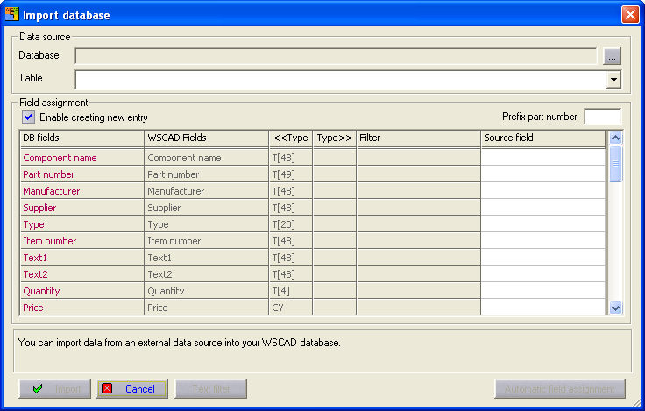Click the T[20] type cell
Screen dimensions: 645x411
pos(291,224)
